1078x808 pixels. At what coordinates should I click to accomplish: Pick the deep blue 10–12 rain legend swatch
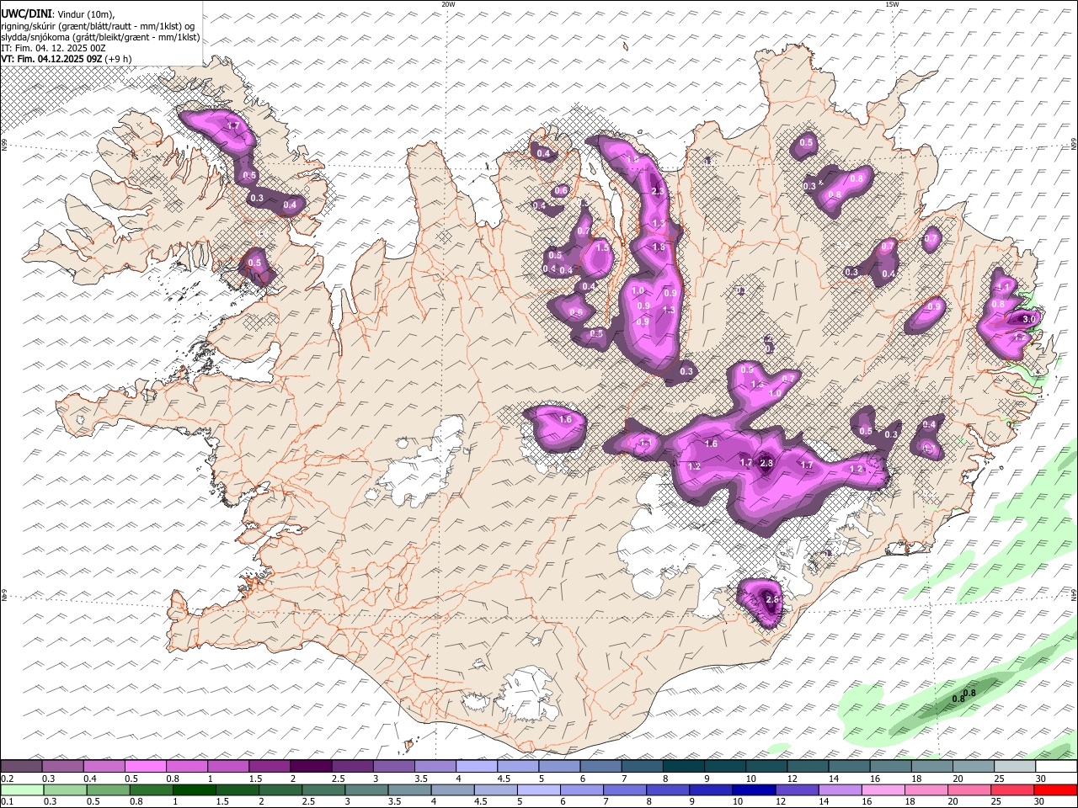click(754, 789)
